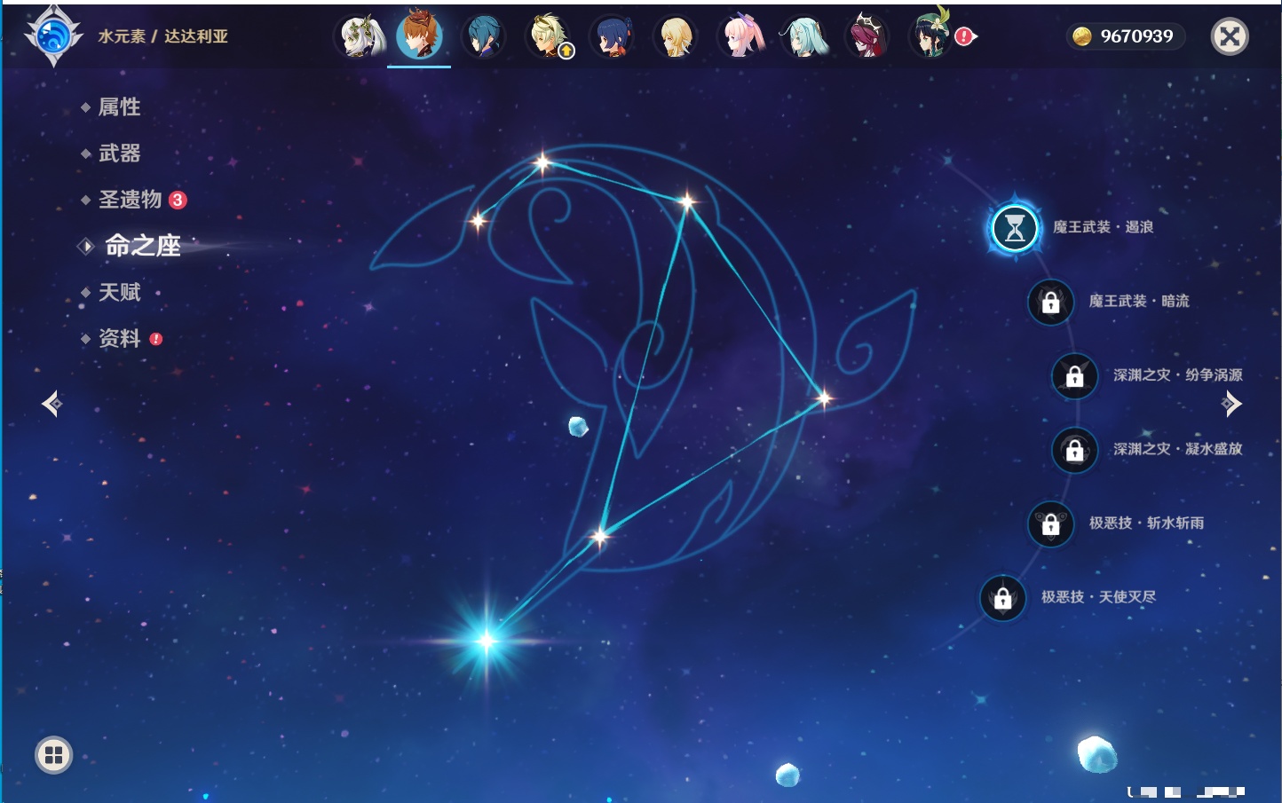Click the hourglass icon for 魔王武装·遏浪
1282x803 pixels.
point(1015,228)
